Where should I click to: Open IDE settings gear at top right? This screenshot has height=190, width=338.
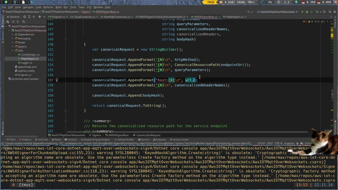pos(334,12)
